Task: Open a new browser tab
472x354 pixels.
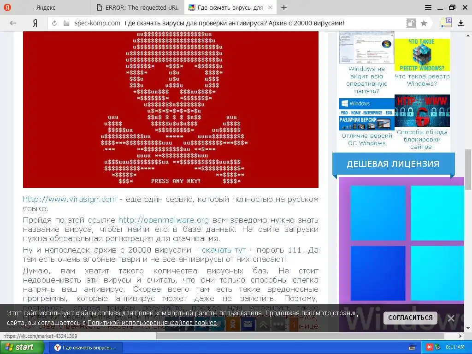Action: pos(284,7)
